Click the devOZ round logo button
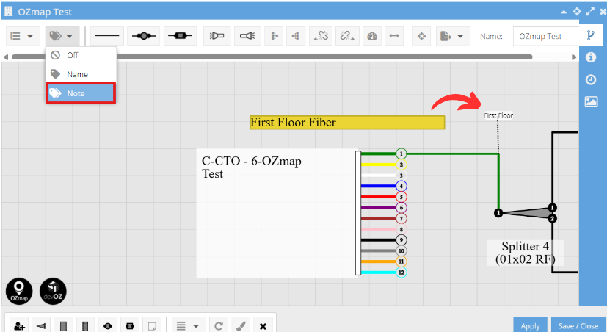 53,291
